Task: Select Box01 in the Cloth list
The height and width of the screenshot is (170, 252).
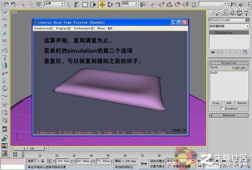Action: [214, 73]
